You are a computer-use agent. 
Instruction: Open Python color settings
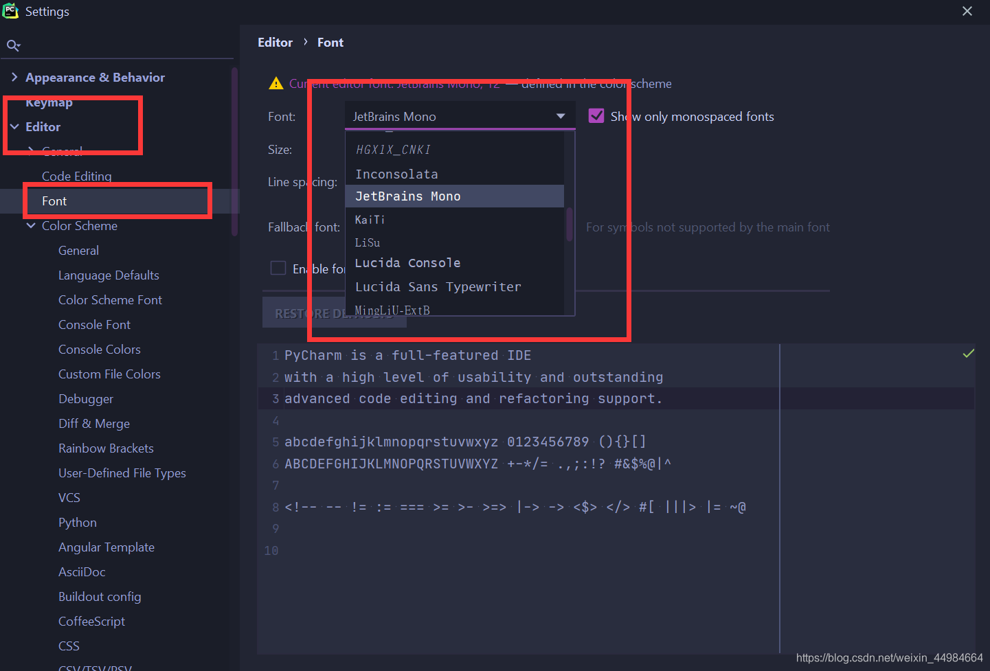pos(78,522)
